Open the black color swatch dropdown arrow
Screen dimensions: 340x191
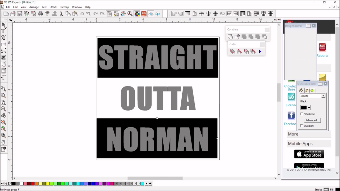(309, 108)
